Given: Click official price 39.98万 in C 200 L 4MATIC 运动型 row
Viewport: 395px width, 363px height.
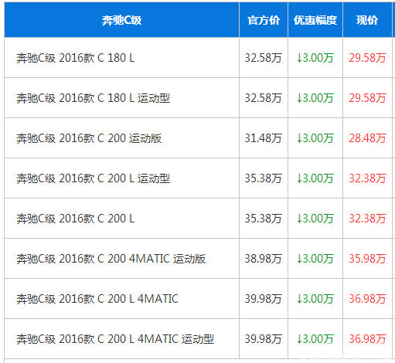Looking at the screenshot, I should tap(263, 339).
